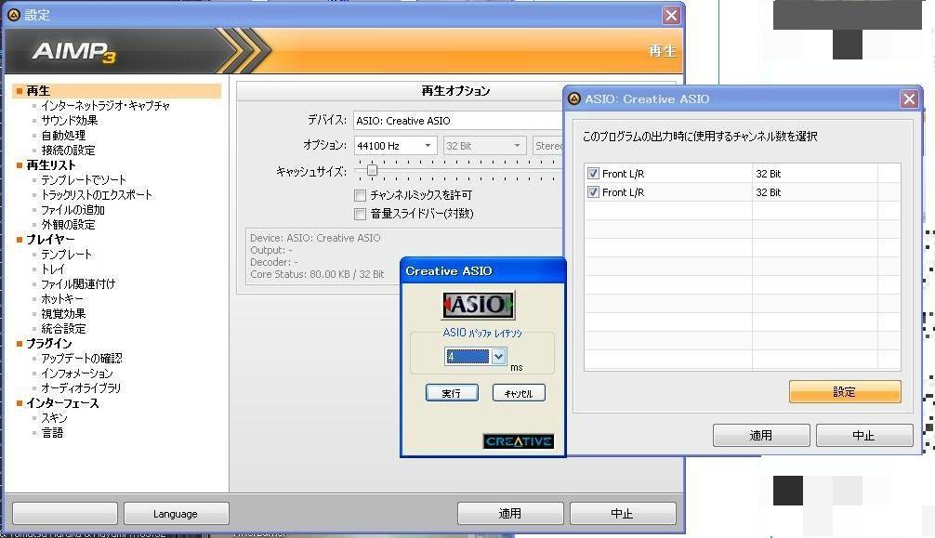Click the orange 設定 button in ASIO dialog
This screenshot has height=538, width=935.
(844, 392)
